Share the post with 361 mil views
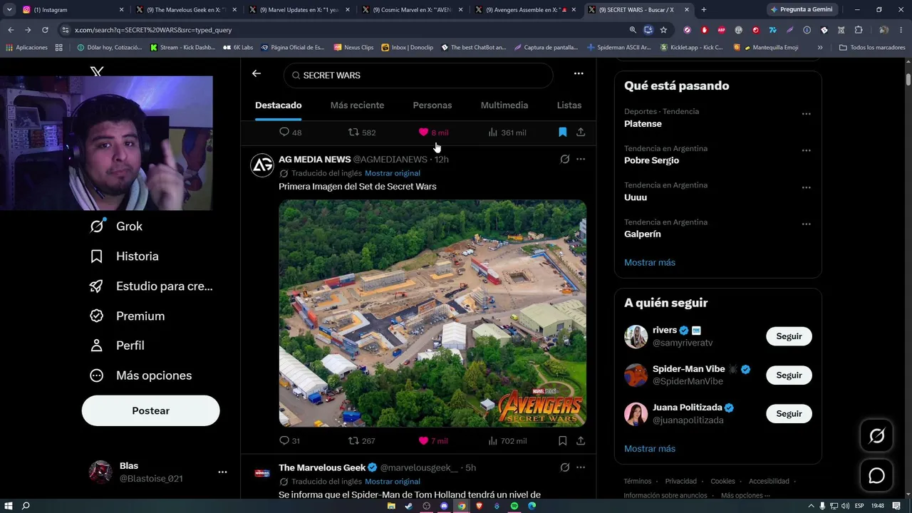This screenshot has width=912, height=513. [581, 133]
